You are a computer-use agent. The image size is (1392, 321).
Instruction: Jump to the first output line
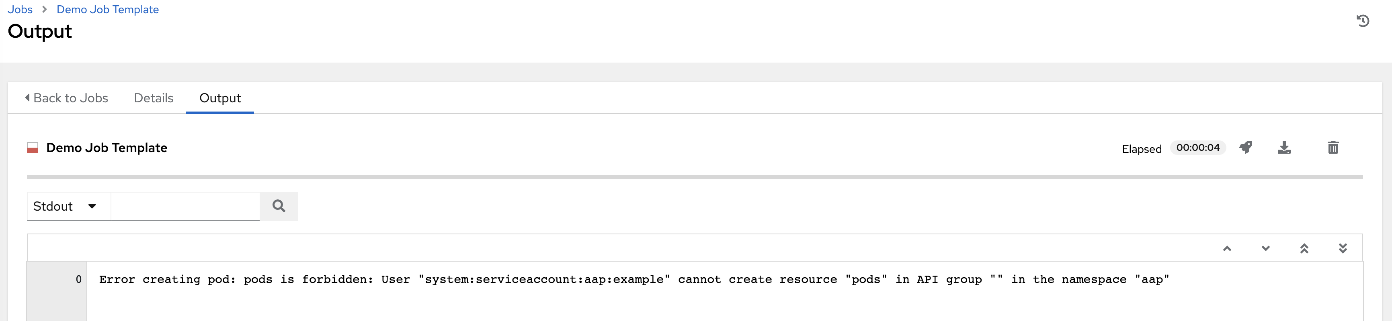tap(1304, 248)
